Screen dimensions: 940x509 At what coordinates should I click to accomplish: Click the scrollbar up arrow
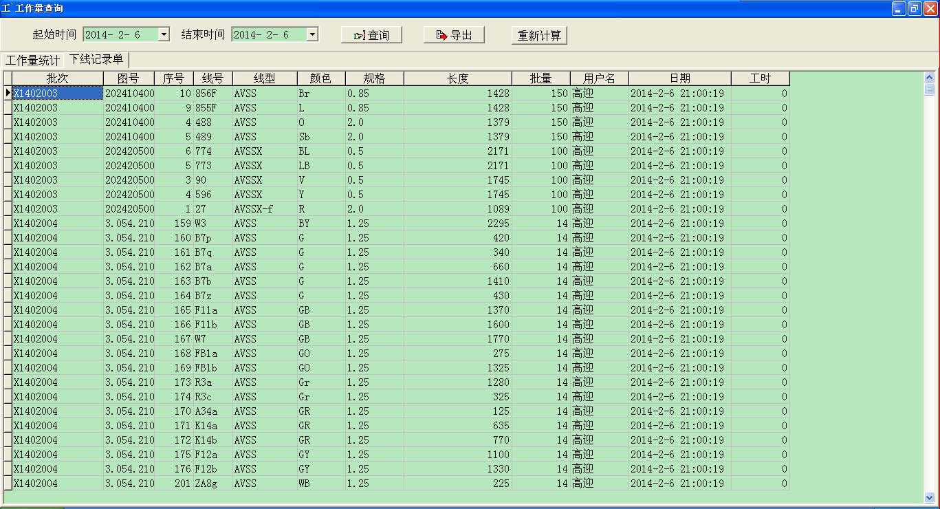tap(930, 77)
